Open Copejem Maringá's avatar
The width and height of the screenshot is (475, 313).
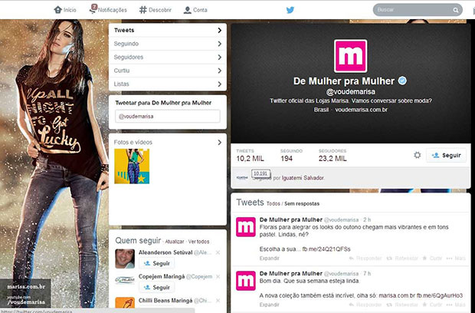[125, 281]
